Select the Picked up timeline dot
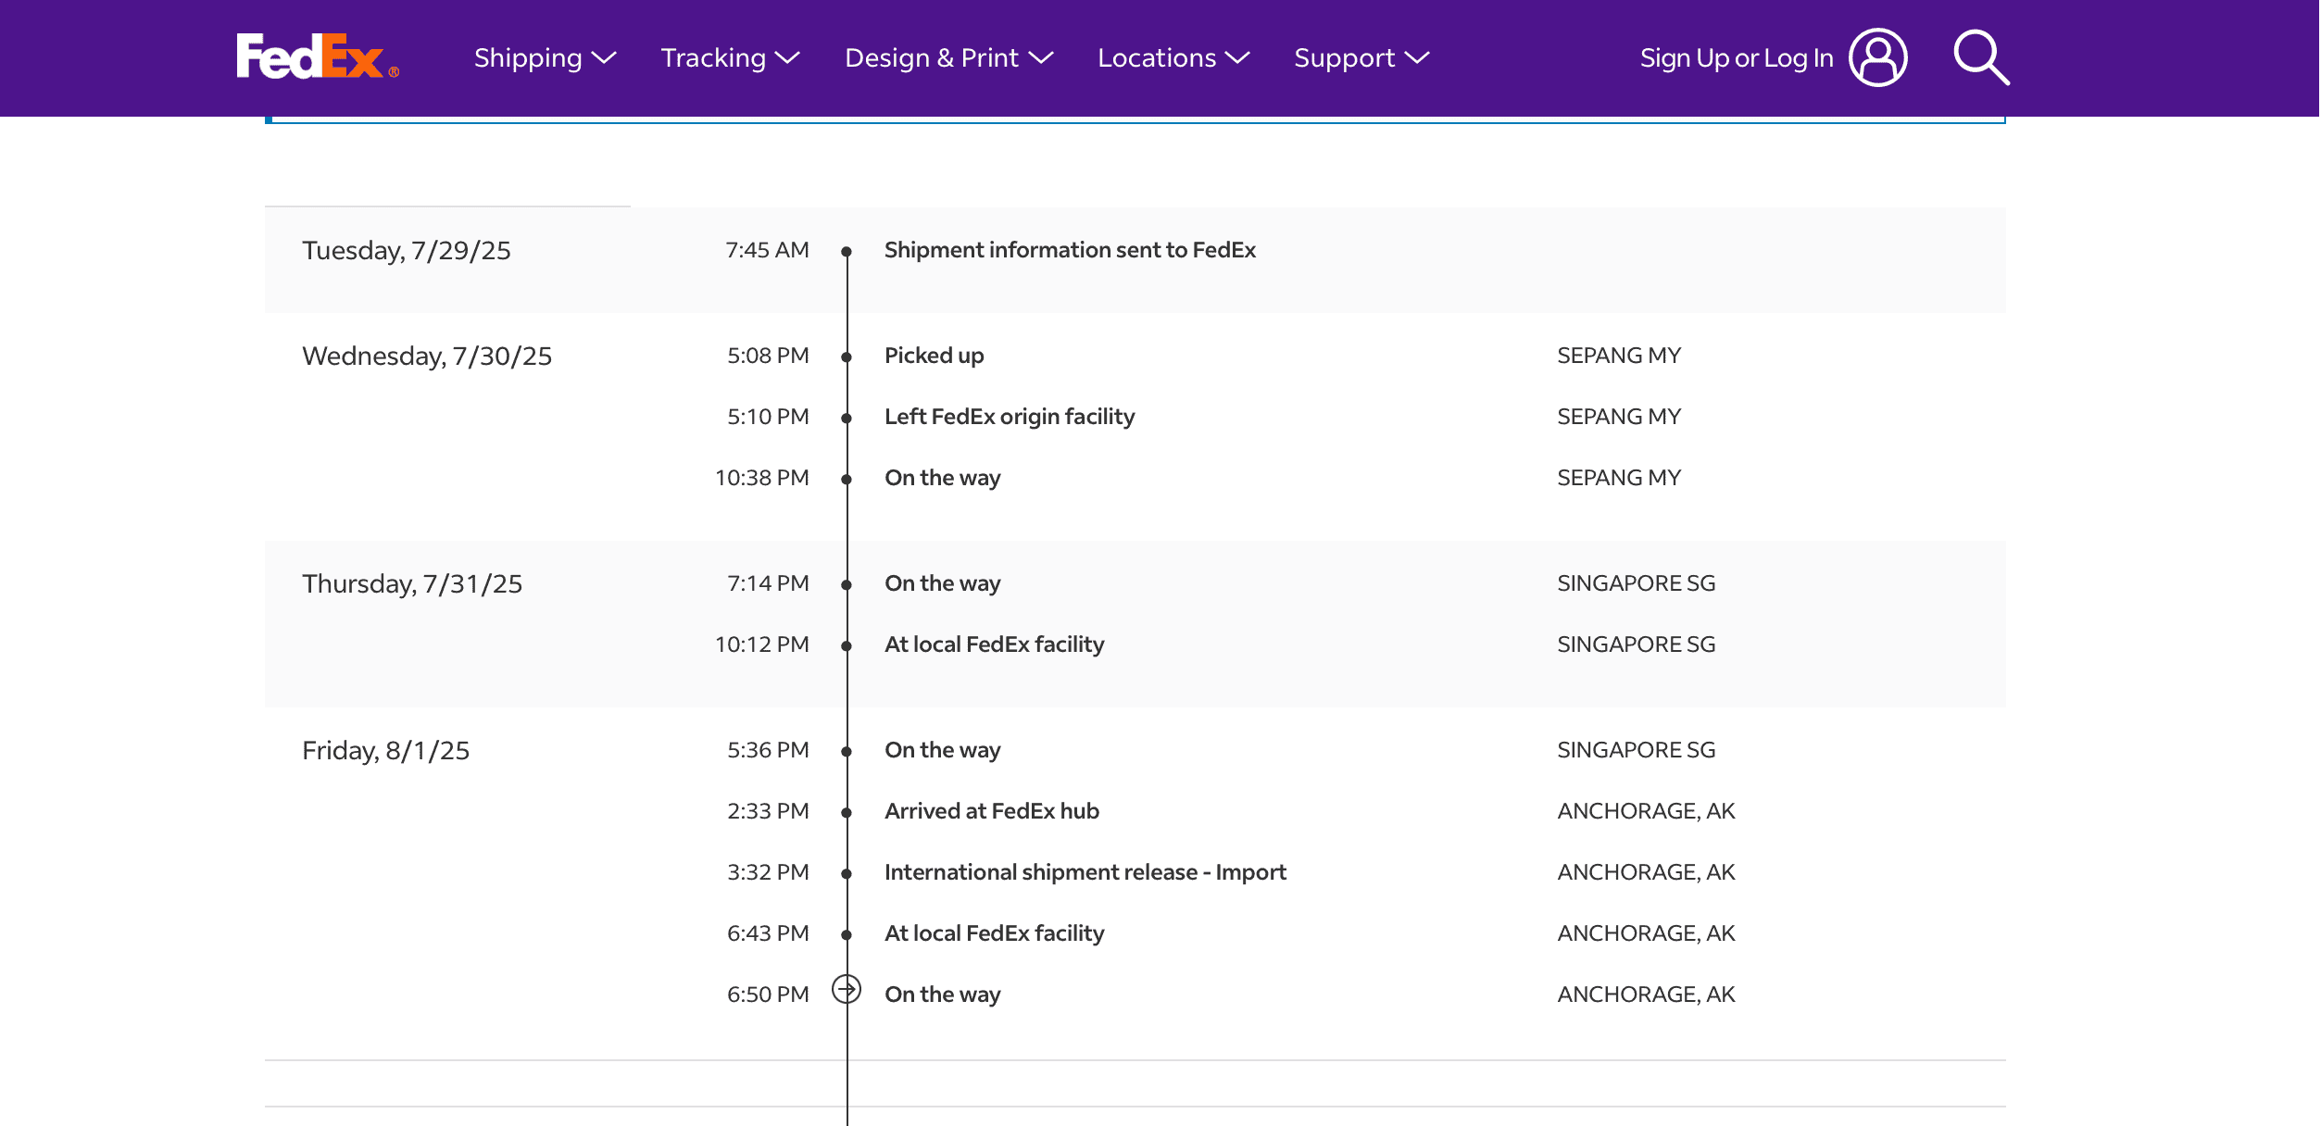 (x=846, y=357)
